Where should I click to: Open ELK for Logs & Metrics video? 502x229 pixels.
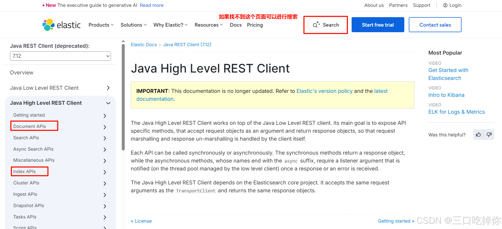pyautogui.click(x=456, y=112)
